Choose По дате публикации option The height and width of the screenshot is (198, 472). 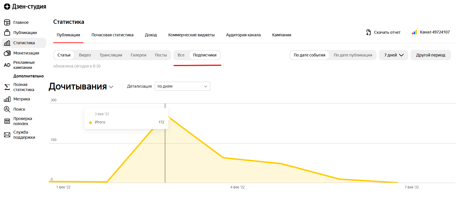[x=353, y=55]
